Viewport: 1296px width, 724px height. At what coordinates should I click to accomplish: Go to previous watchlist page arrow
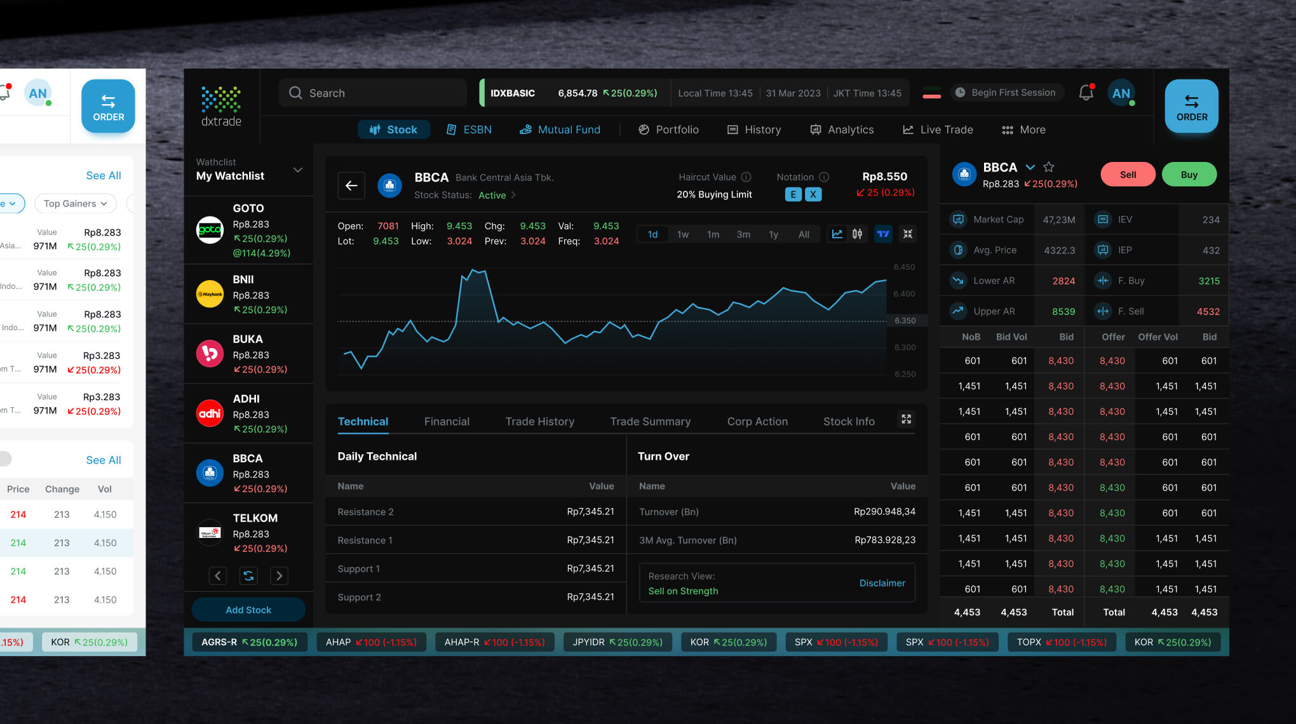218,575
